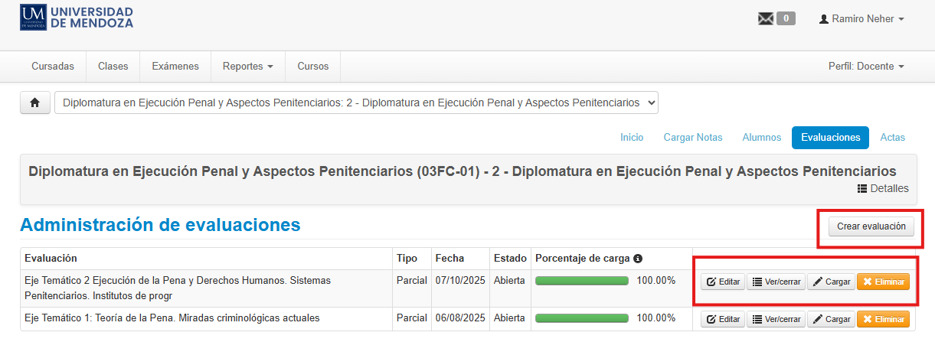This screenshot has width=935, height=355.
Task: Click the Crear evaluación button
Action: pos(871,226)
